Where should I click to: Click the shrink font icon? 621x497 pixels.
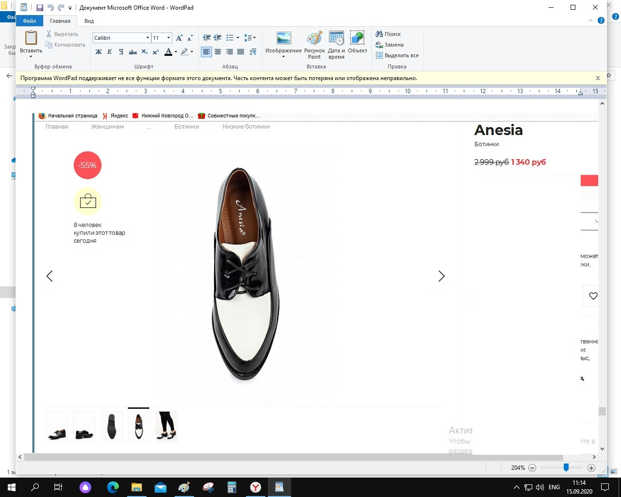point(190,38)
